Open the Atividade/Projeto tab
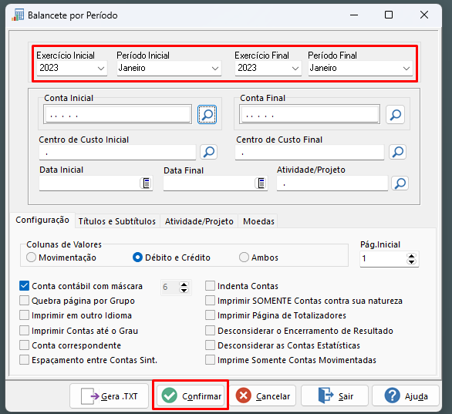Viewport: 452px width, 414px height. tap(199, 221)
